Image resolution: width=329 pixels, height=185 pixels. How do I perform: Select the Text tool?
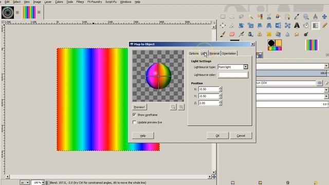297,25
